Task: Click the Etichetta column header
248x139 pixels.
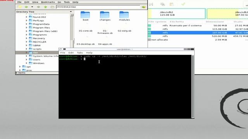Action: (x=177, y=22)
